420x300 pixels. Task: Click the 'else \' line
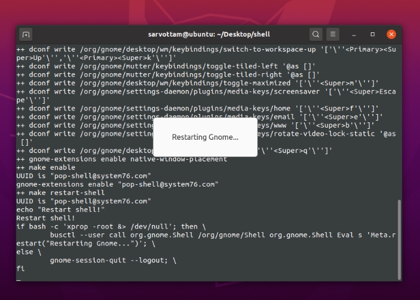[x=29, y=252]
